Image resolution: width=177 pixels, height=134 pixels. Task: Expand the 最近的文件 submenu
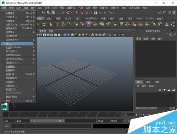(x=34, y=89)
